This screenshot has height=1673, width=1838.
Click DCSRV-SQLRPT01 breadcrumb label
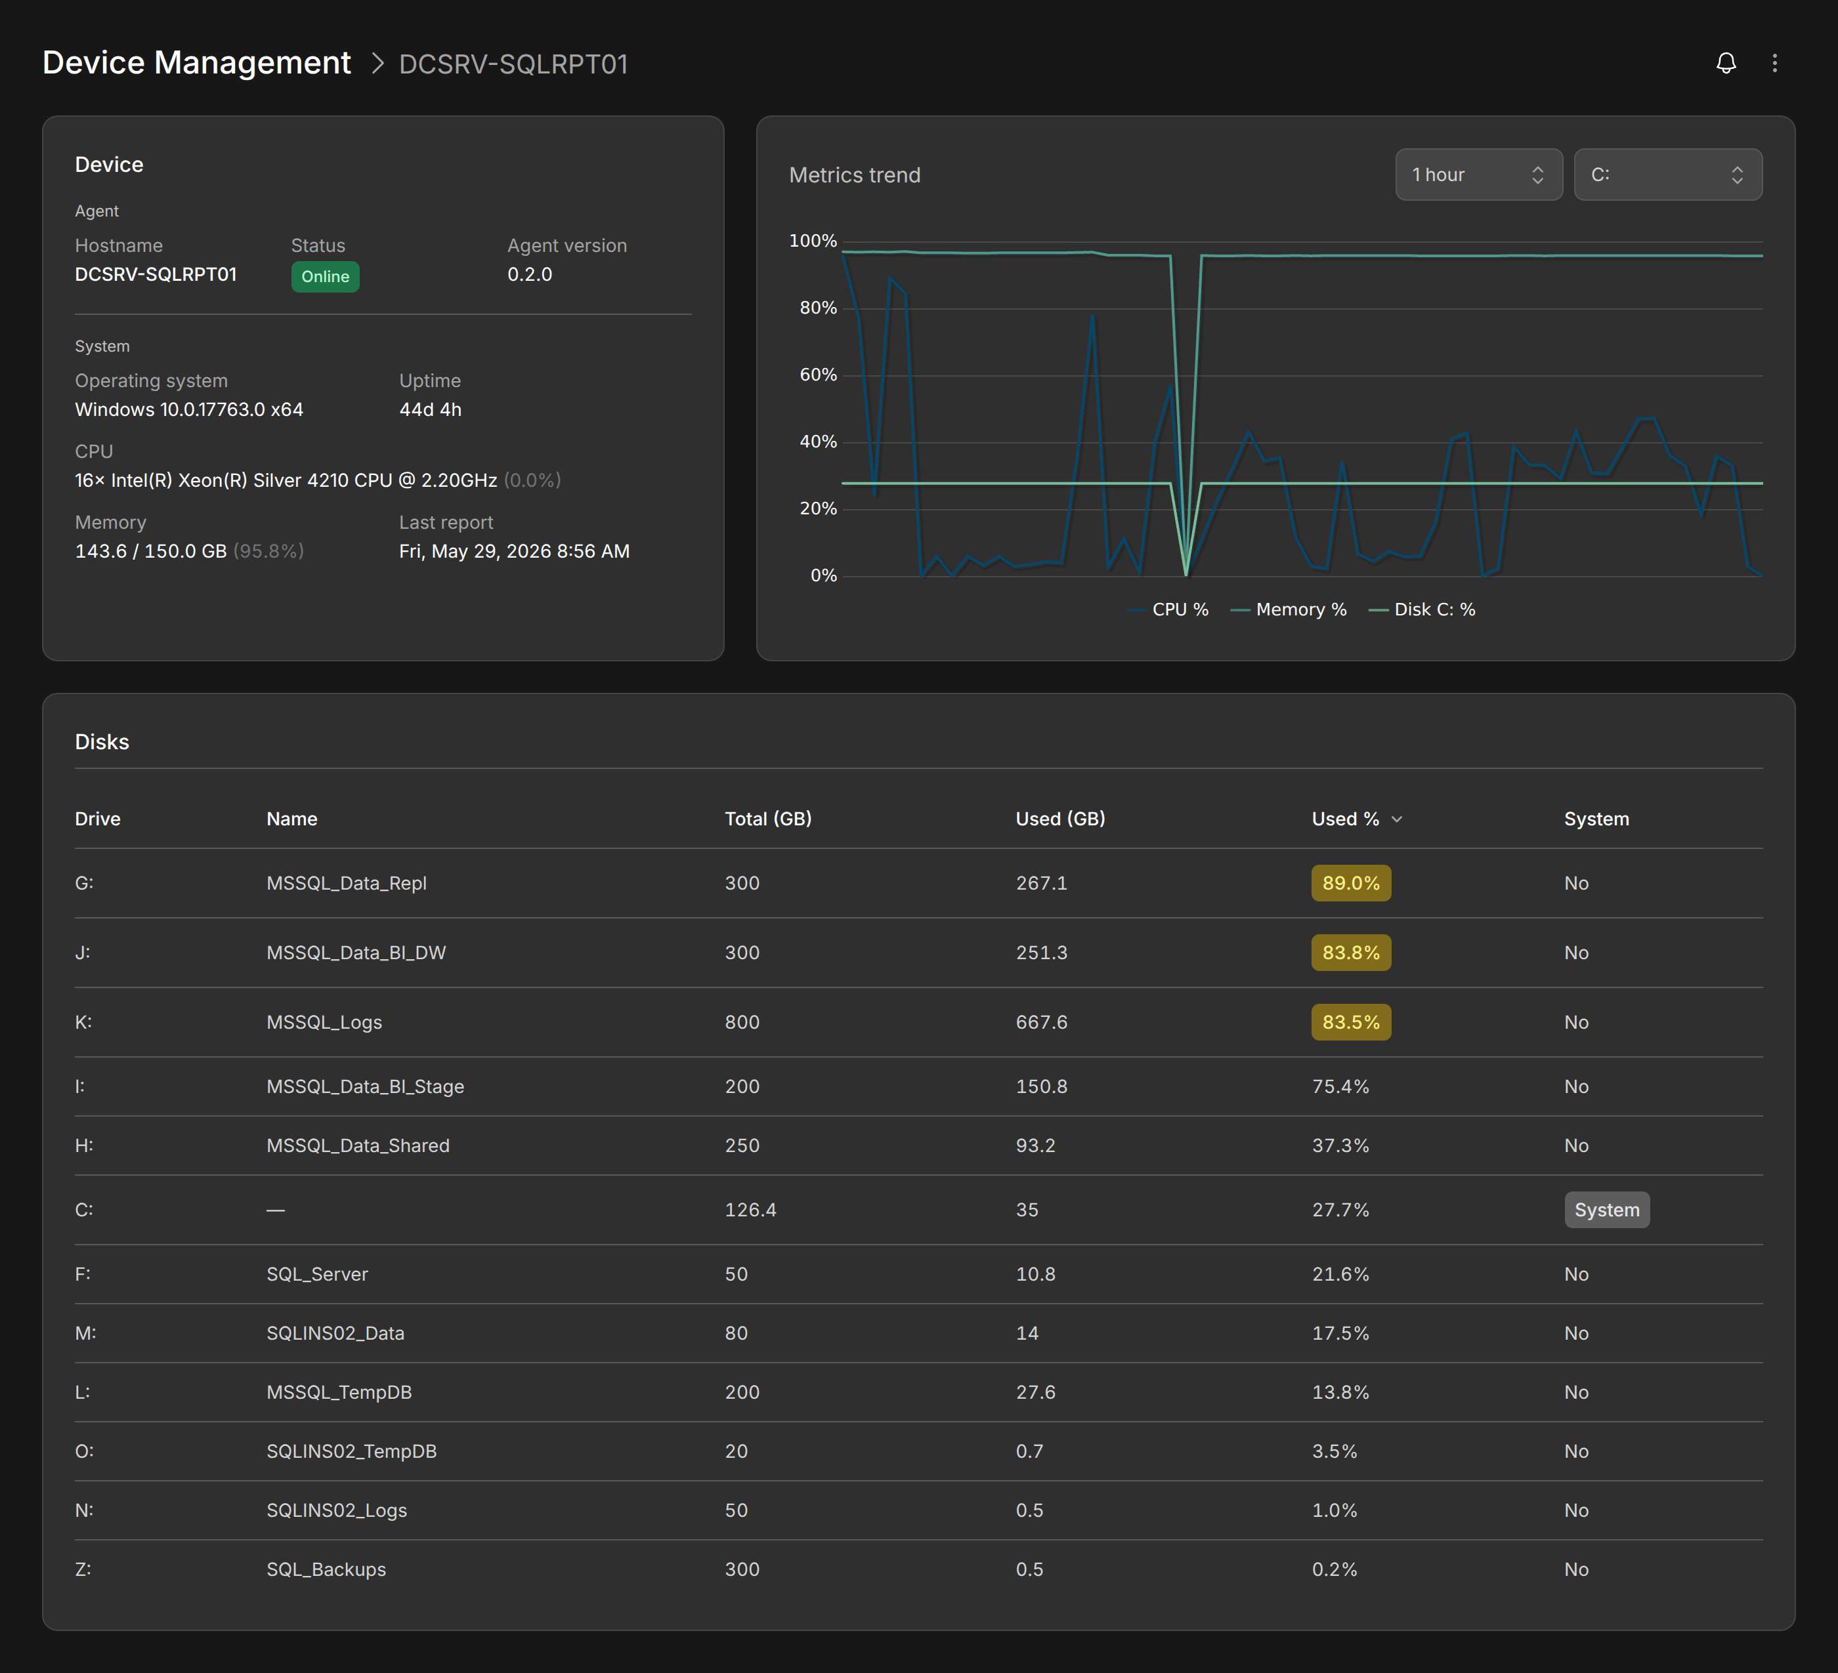tap(513, 64)
